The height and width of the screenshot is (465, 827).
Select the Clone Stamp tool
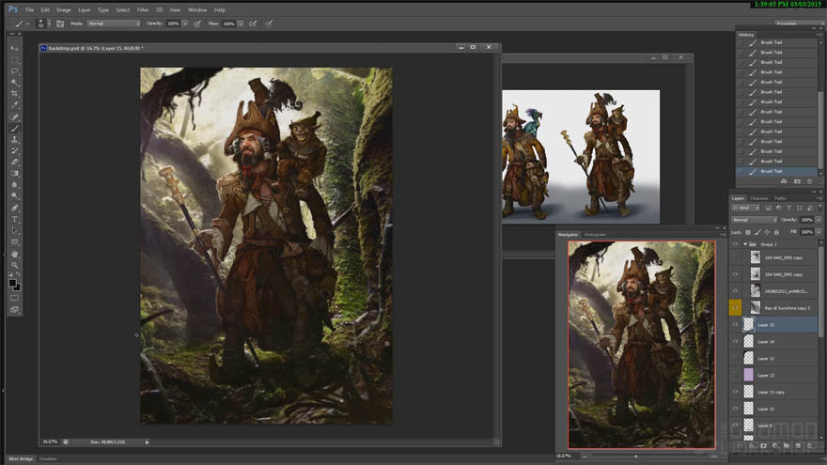point(15,139)
